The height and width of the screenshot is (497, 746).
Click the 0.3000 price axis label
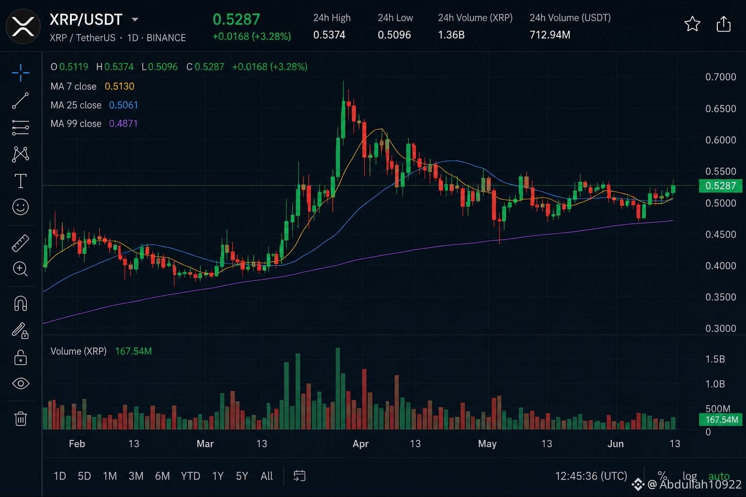[721, 329]
